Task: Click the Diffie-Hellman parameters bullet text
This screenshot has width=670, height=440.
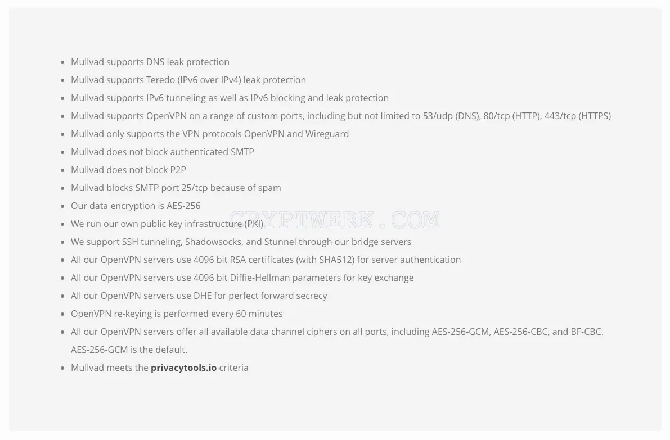Action: click(242, 278)
